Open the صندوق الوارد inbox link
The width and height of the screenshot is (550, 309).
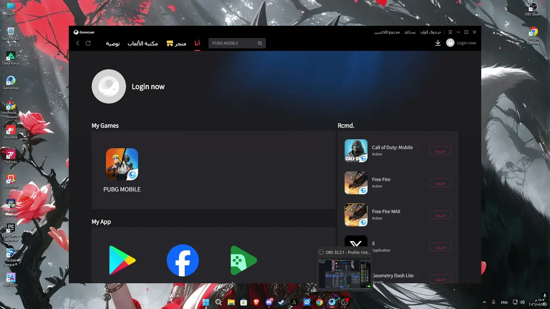click(x=430, y=32)
